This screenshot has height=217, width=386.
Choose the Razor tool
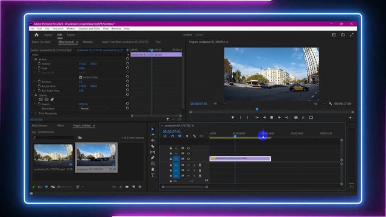click(x=153, y=146)
